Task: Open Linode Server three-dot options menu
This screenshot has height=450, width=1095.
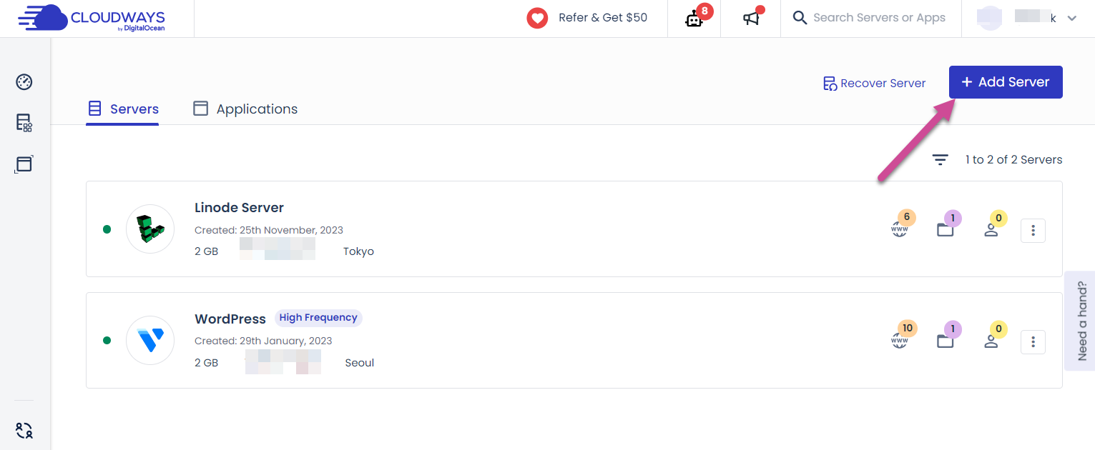Action: point(1033,230)
